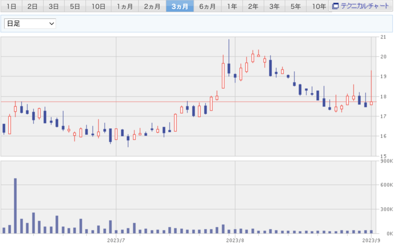397x245 pixels.
Task: Choose the 10日 chart period
Action: 98,6
